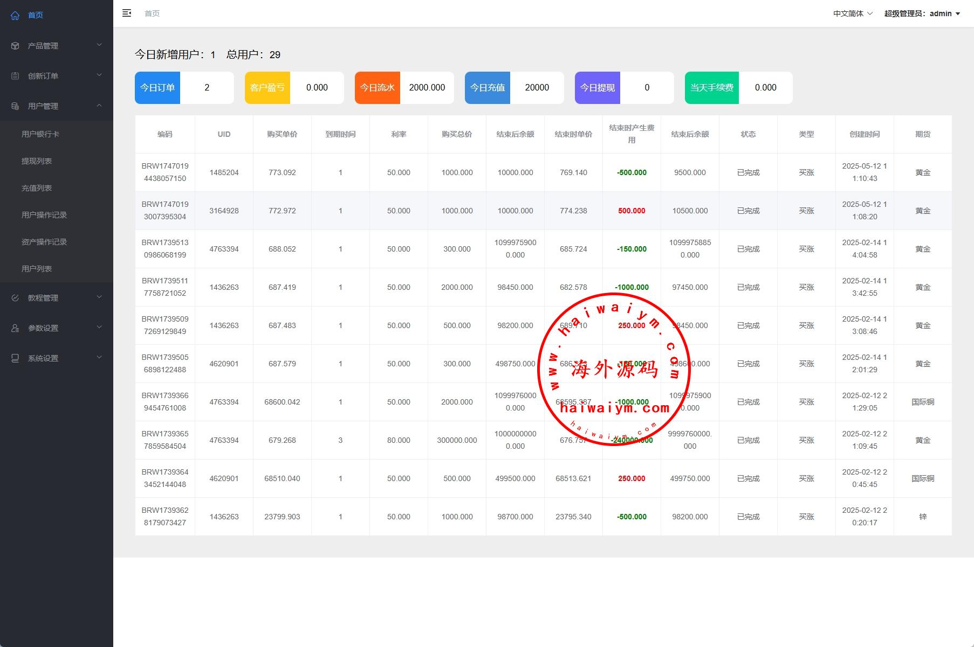Collapse the 用户管理 submenu chevron
This screenshot has height=647, width=974.
(99, 106)
